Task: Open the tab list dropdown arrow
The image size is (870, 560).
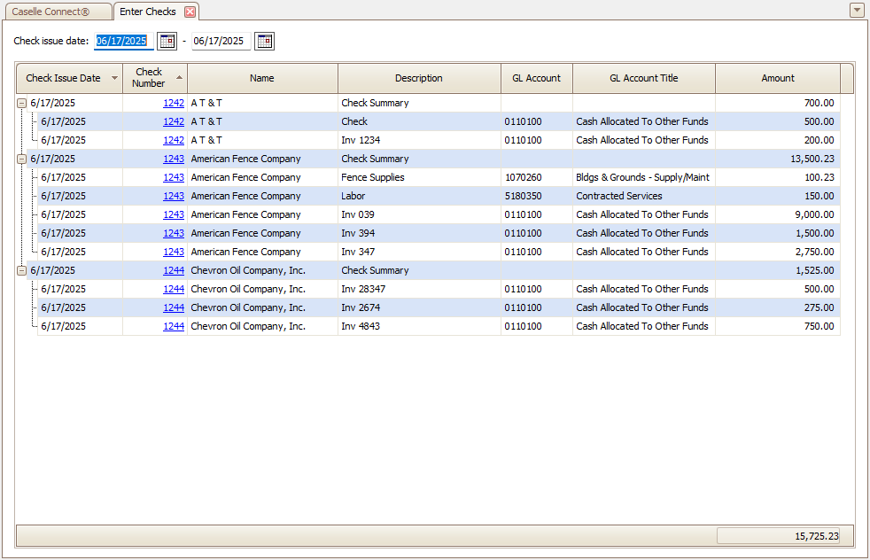Action: 856,11
